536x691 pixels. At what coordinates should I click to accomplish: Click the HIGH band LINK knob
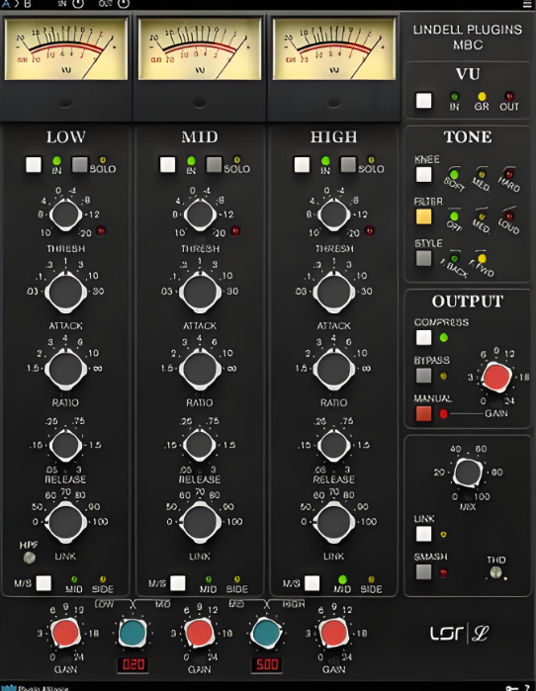click(x=333, y=522)
